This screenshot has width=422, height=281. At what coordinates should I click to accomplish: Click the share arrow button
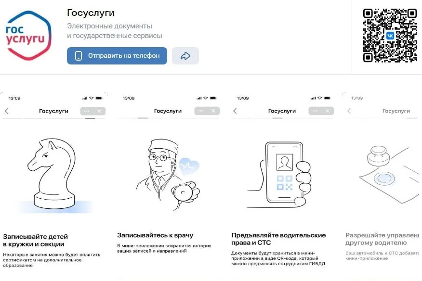click(185, 56)
